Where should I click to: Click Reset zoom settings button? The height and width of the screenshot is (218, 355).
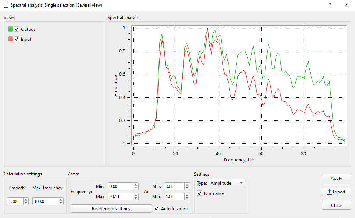click(x=111, y=208)
